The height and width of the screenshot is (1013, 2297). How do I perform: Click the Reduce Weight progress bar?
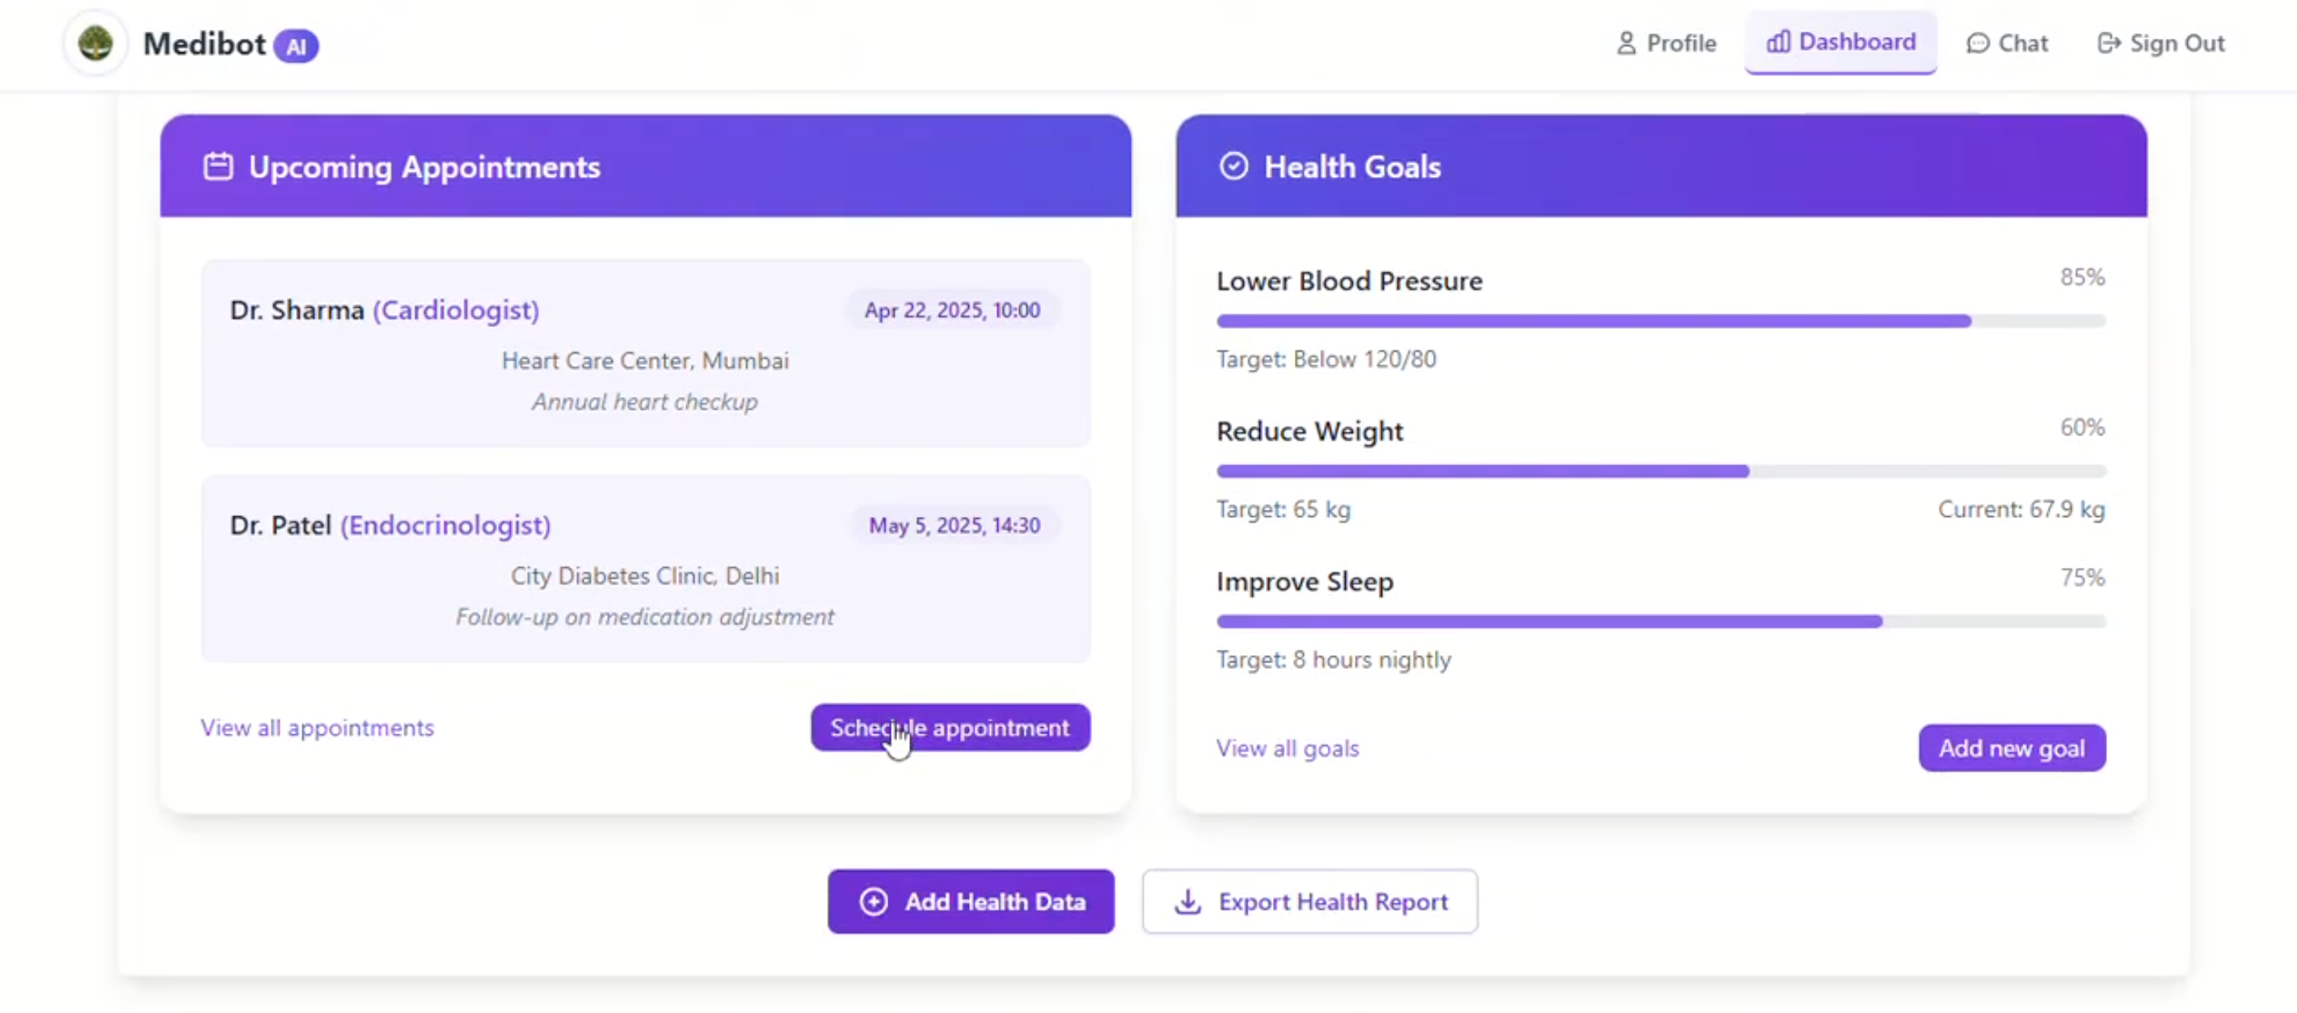pyautogui.click(x=1660, y=470)
